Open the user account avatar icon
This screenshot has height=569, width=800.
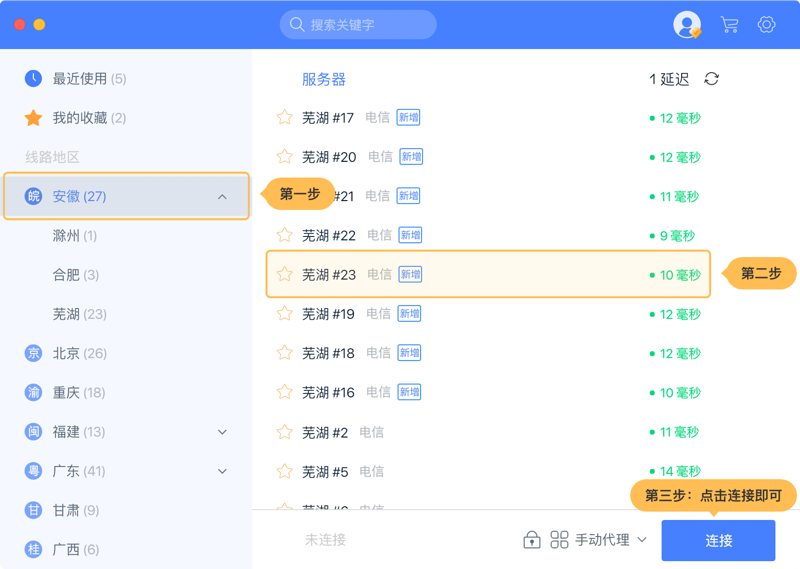(687, 25)
